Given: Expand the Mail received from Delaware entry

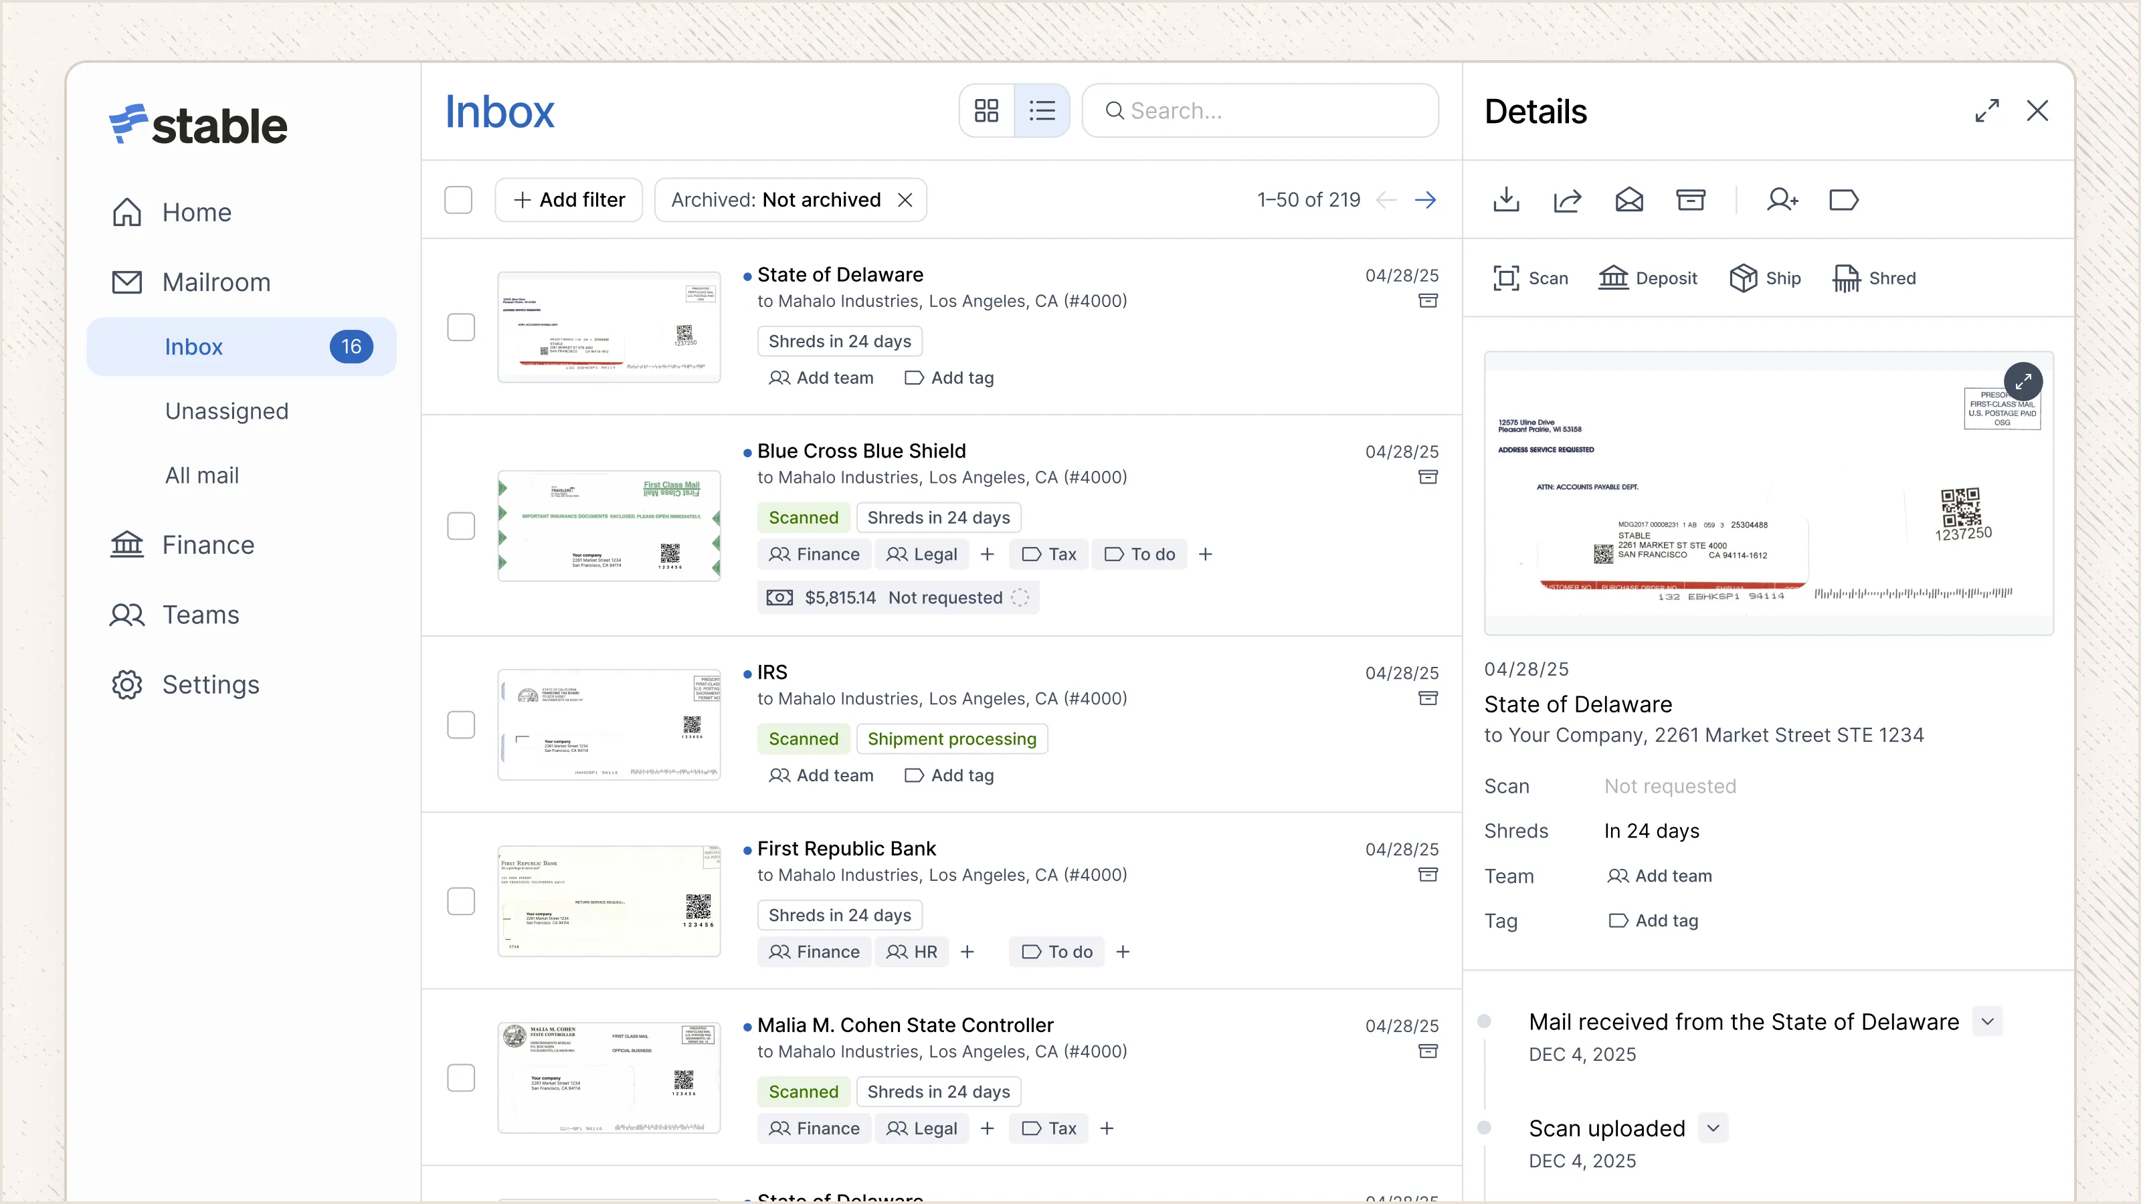Looking at the screenshot, I should 1987,1021.
